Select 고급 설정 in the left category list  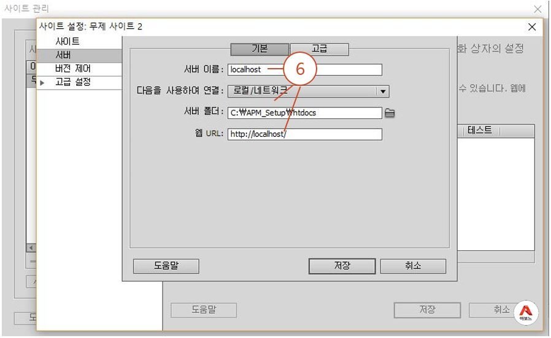pos(73,82)
